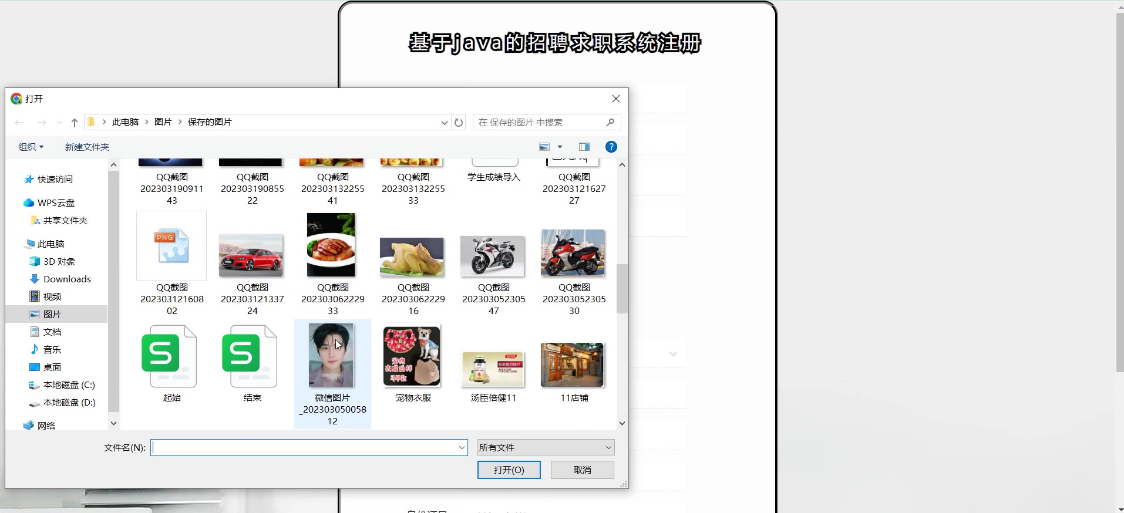Image resolution: width=1124 pixels, height=513 pixels.
Task: Click the file list scroll down arrow
Action: (x=622, y=423)
